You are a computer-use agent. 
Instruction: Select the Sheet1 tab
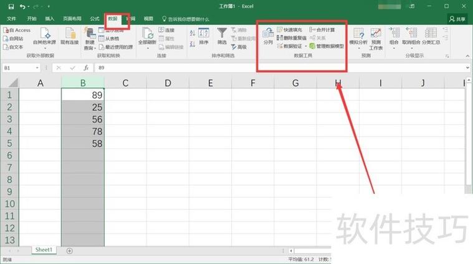44,250
